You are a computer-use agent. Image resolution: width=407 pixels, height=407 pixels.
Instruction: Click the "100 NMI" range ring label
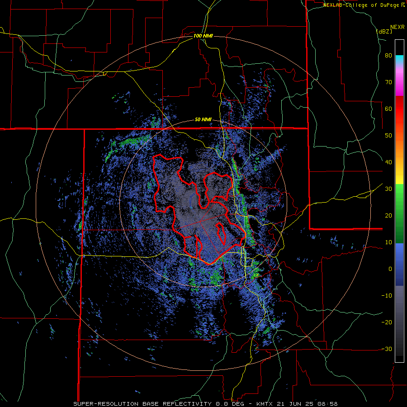[x=203, y=36]
